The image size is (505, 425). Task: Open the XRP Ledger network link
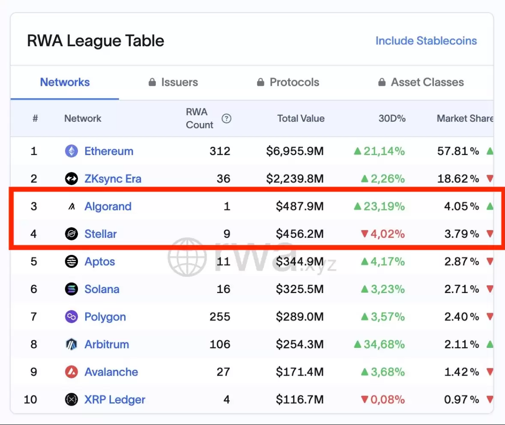pos(115,400)
